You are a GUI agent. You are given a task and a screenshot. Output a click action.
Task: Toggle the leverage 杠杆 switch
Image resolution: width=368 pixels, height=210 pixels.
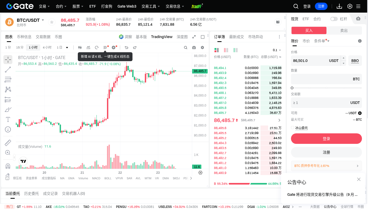(334, 19)
